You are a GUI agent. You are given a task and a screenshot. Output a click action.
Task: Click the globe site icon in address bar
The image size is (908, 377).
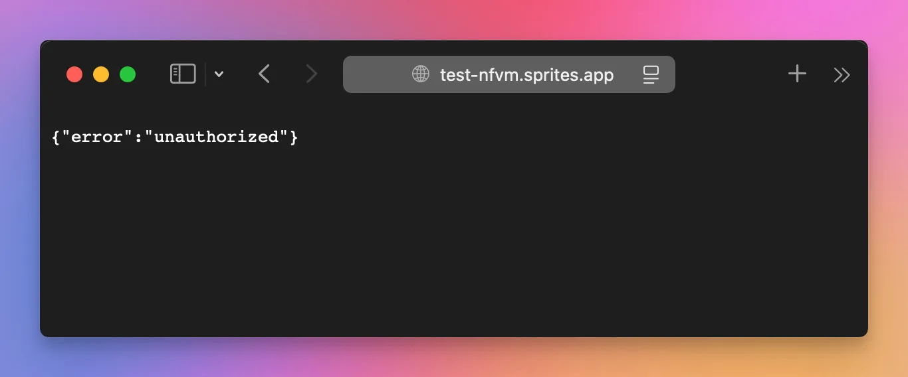tap(421, 74)
